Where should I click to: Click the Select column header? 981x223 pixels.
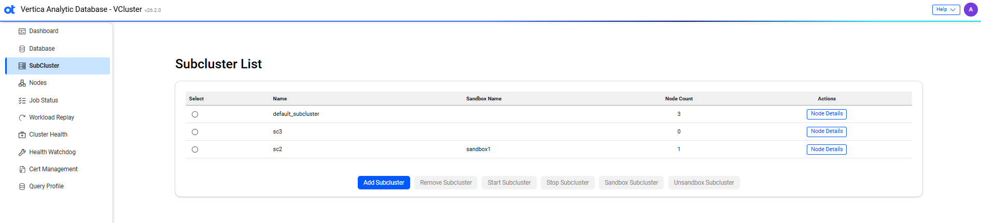pyautogui.click(x=197, y=99)
